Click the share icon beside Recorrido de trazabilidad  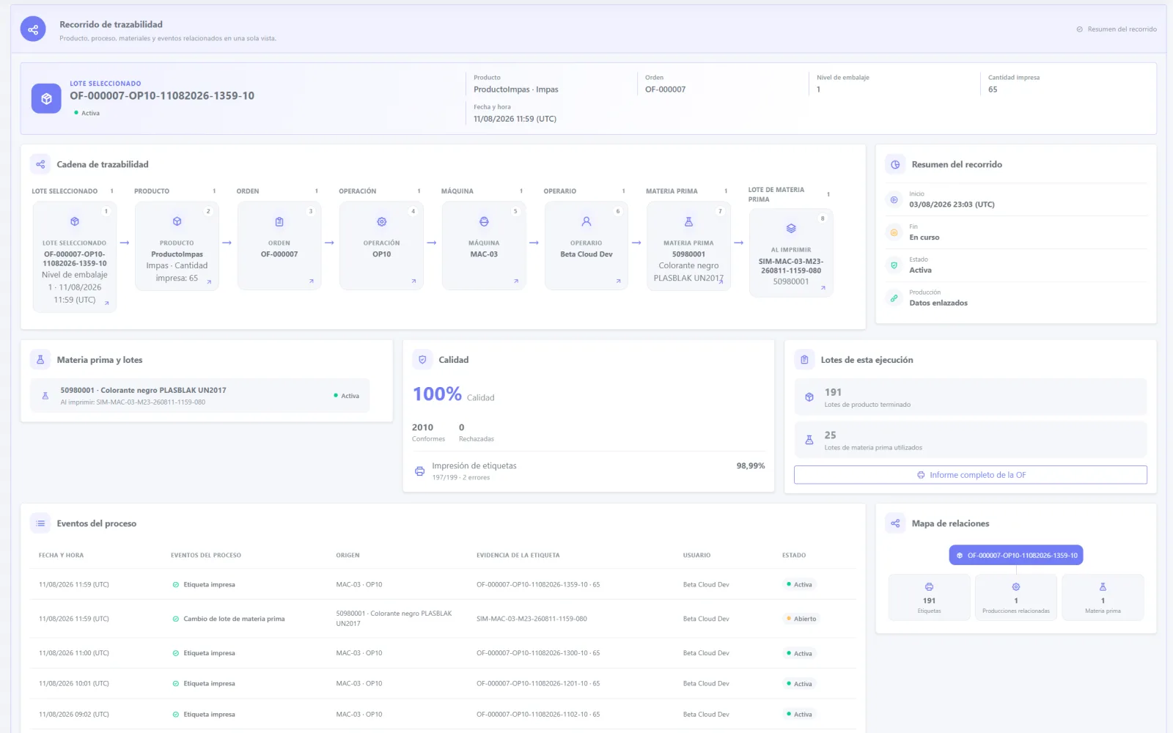33,29
